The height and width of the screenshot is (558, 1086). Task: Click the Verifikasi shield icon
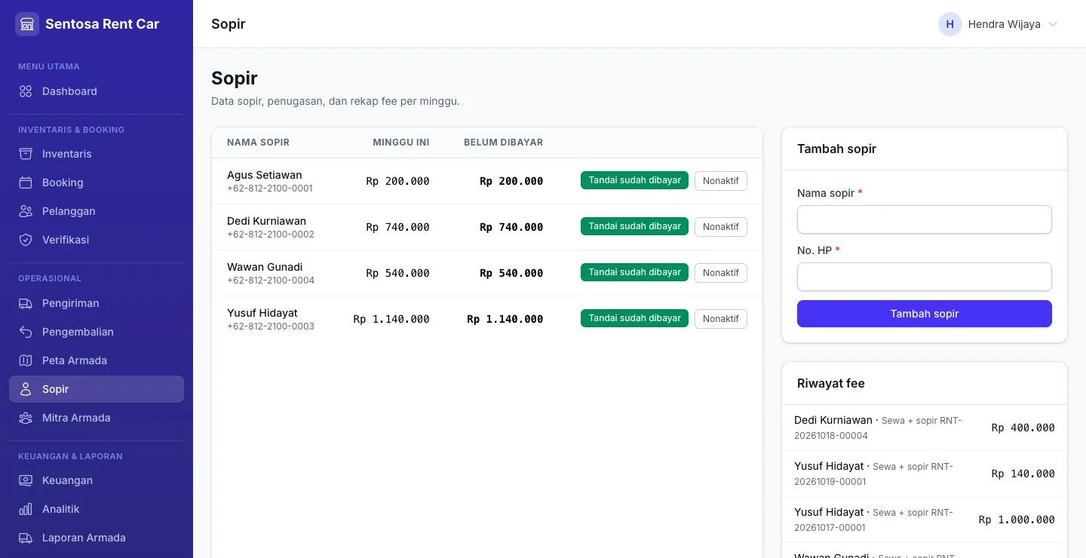(x=26, y=240)
